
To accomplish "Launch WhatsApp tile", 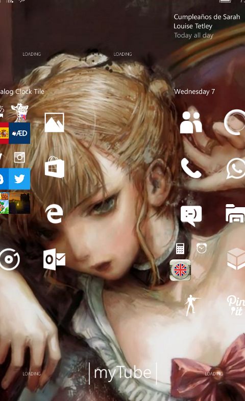I will tap(236, 169).
